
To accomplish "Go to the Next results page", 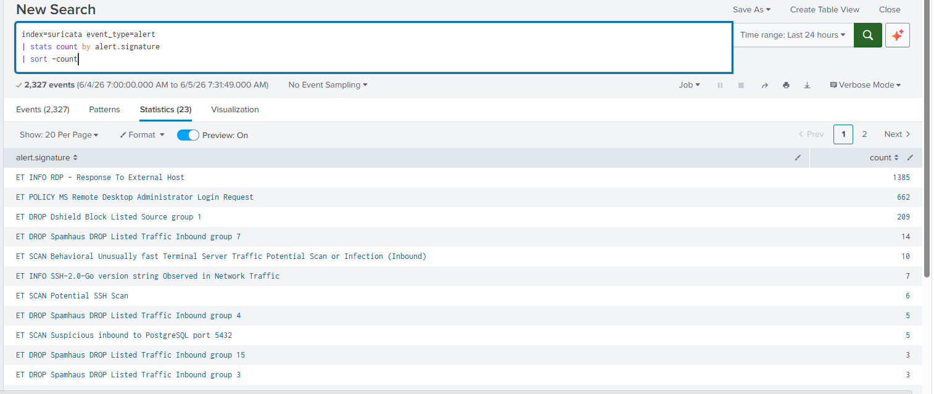I will tap(897, 134).
